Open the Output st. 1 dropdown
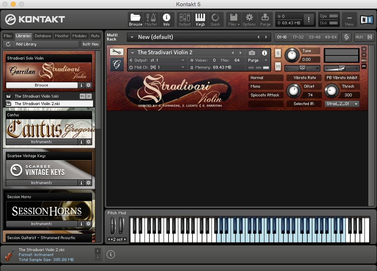Screen dimensions: 377x271 tap(157, 60)
